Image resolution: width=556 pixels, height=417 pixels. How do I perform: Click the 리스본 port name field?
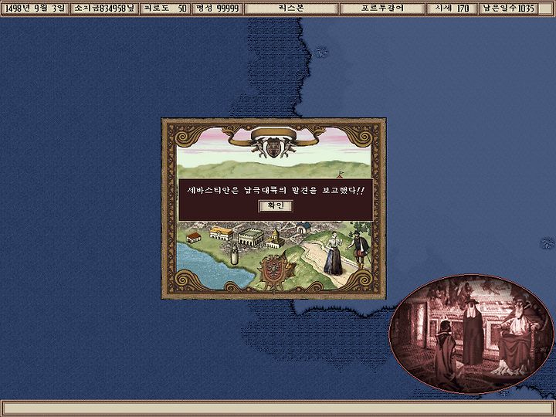pyautogui.click(x=291, y=8)
